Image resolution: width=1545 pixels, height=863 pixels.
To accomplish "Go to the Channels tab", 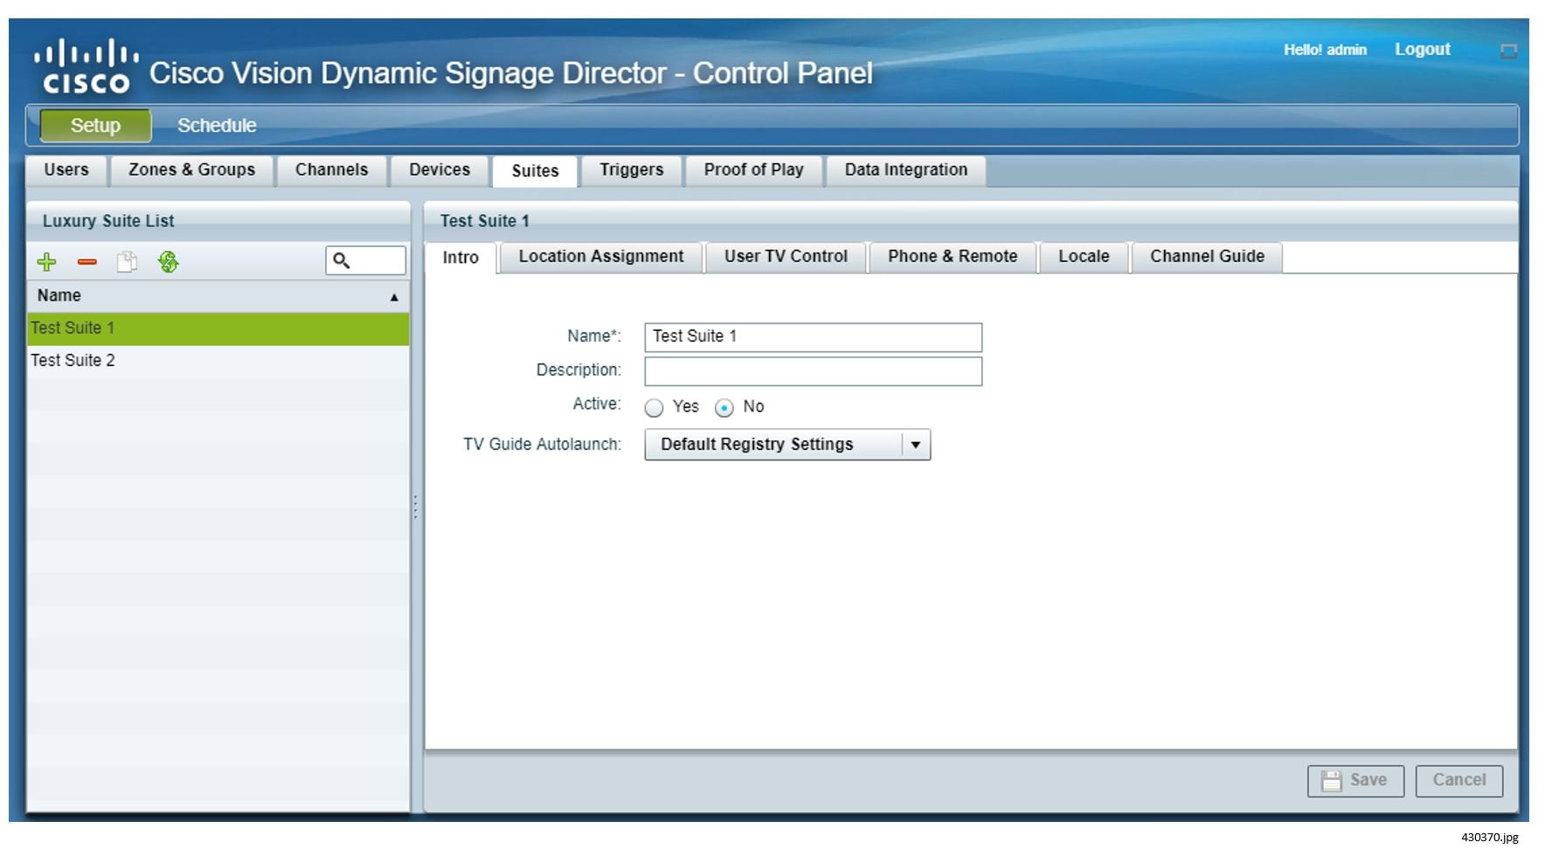I will coord(332,170).
